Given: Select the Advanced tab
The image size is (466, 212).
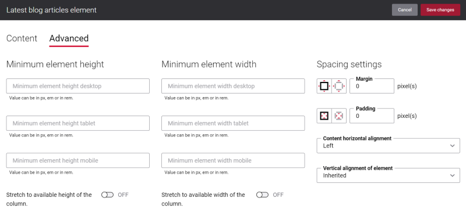Looking at the screenshot, I should 69,38.
